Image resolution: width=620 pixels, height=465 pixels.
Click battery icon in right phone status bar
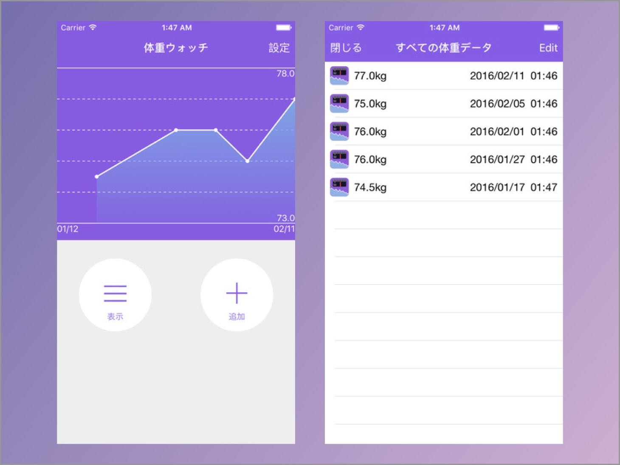click(x=551, y=28)
